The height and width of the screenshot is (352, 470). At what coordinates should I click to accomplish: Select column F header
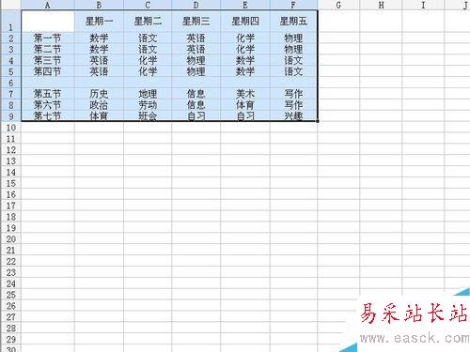pyautogui.click(x=293, y=5)
